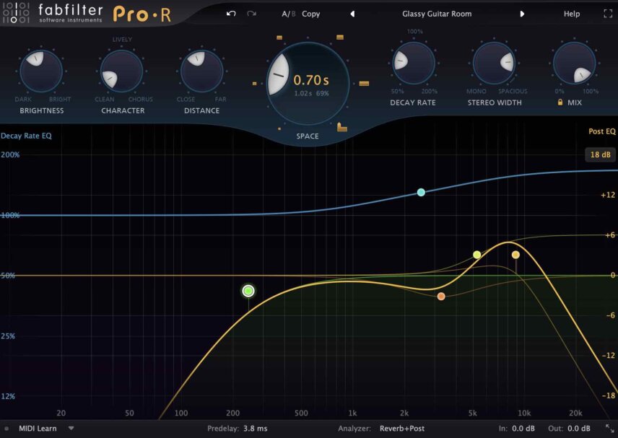
Task: Select the wide room icon right of Space
Action: pyautogui.click(x=364, y=84)
